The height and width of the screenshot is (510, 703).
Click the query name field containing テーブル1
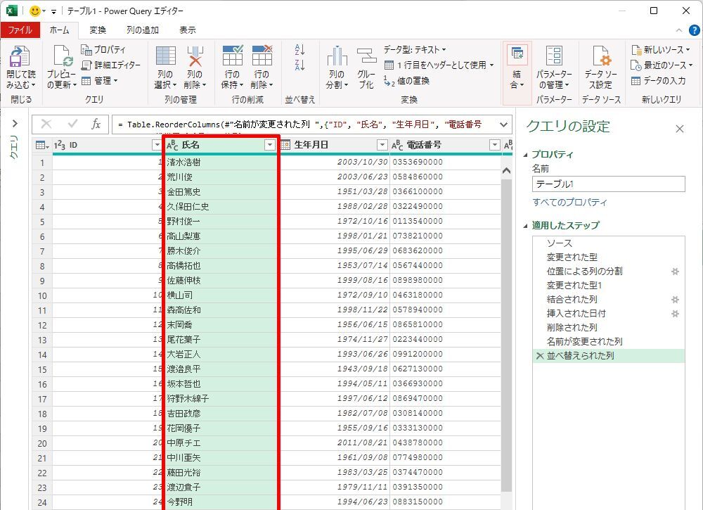608,184
